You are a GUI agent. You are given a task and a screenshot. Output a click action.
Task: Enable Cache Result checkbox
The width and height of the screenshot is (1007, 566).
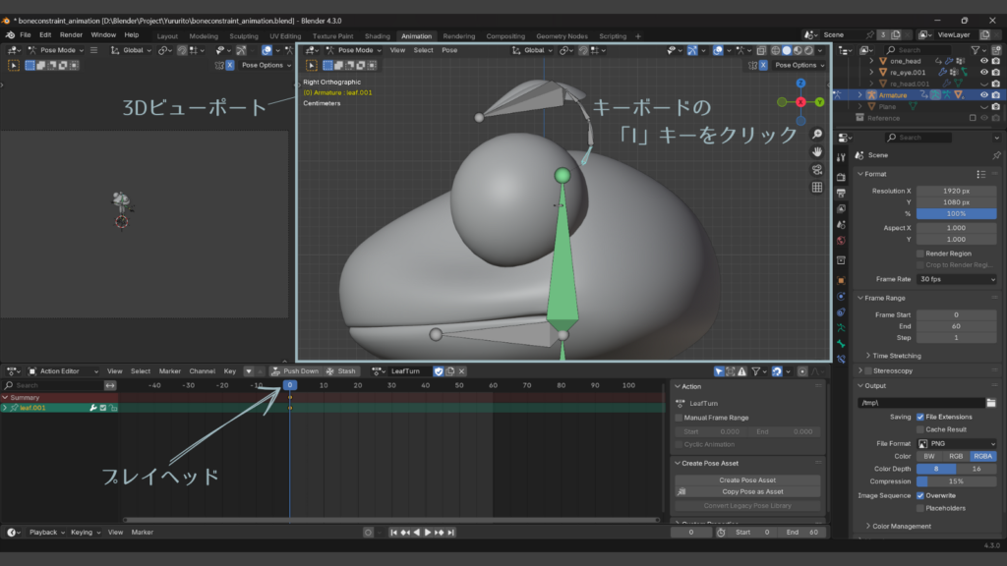click(920, 429)
